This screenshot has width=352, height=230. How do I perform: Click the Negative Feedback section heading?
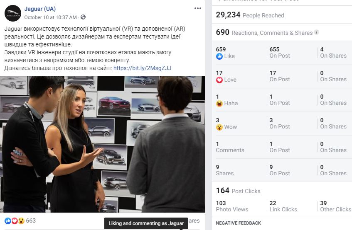click(x=239, y=223)
